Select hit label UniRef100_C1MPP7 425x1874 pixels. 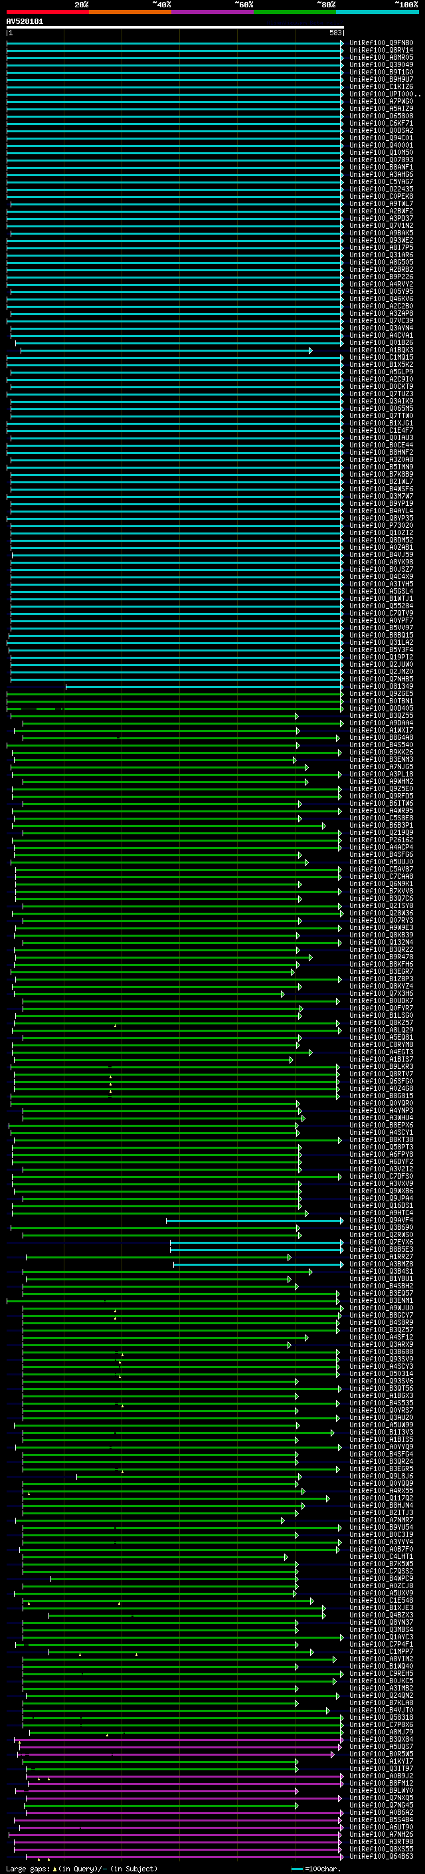pyautogui.click(x=381, y=1651)
